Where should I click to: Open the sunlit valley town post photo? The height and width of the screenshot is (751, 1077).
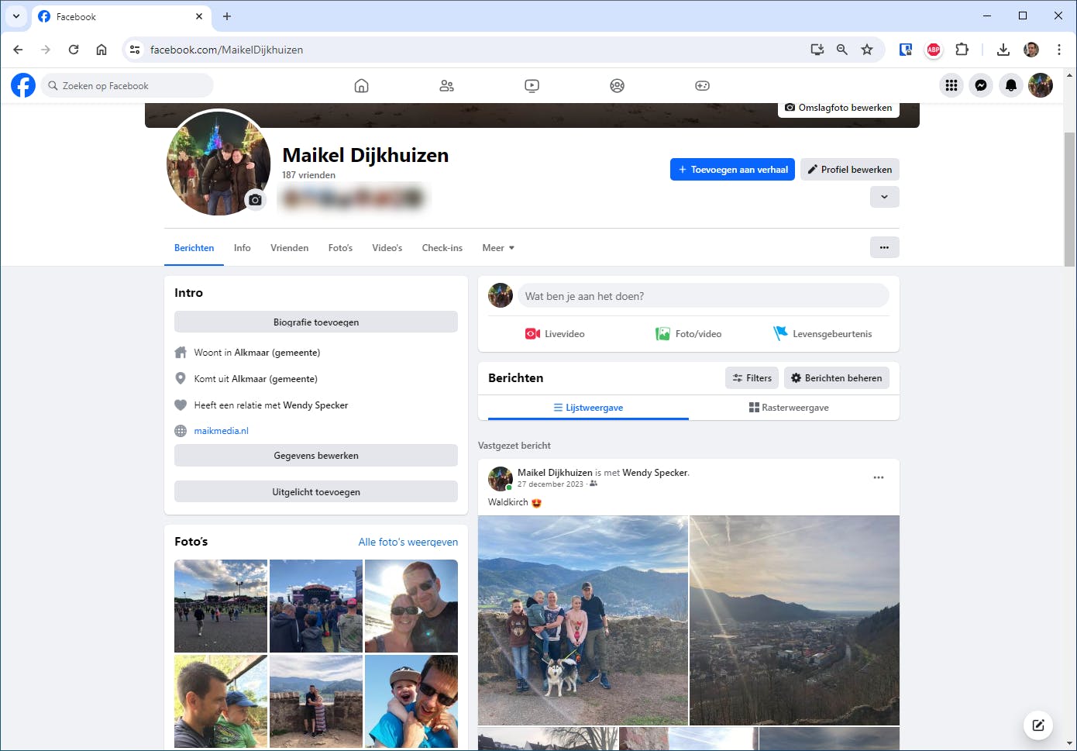point(795,620)
